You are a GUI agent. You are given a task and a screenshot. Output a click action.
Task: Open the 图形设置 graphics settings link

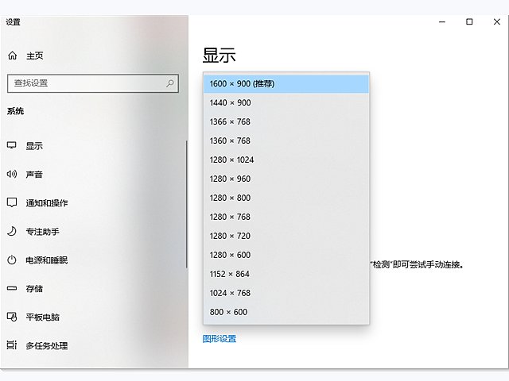220,339
